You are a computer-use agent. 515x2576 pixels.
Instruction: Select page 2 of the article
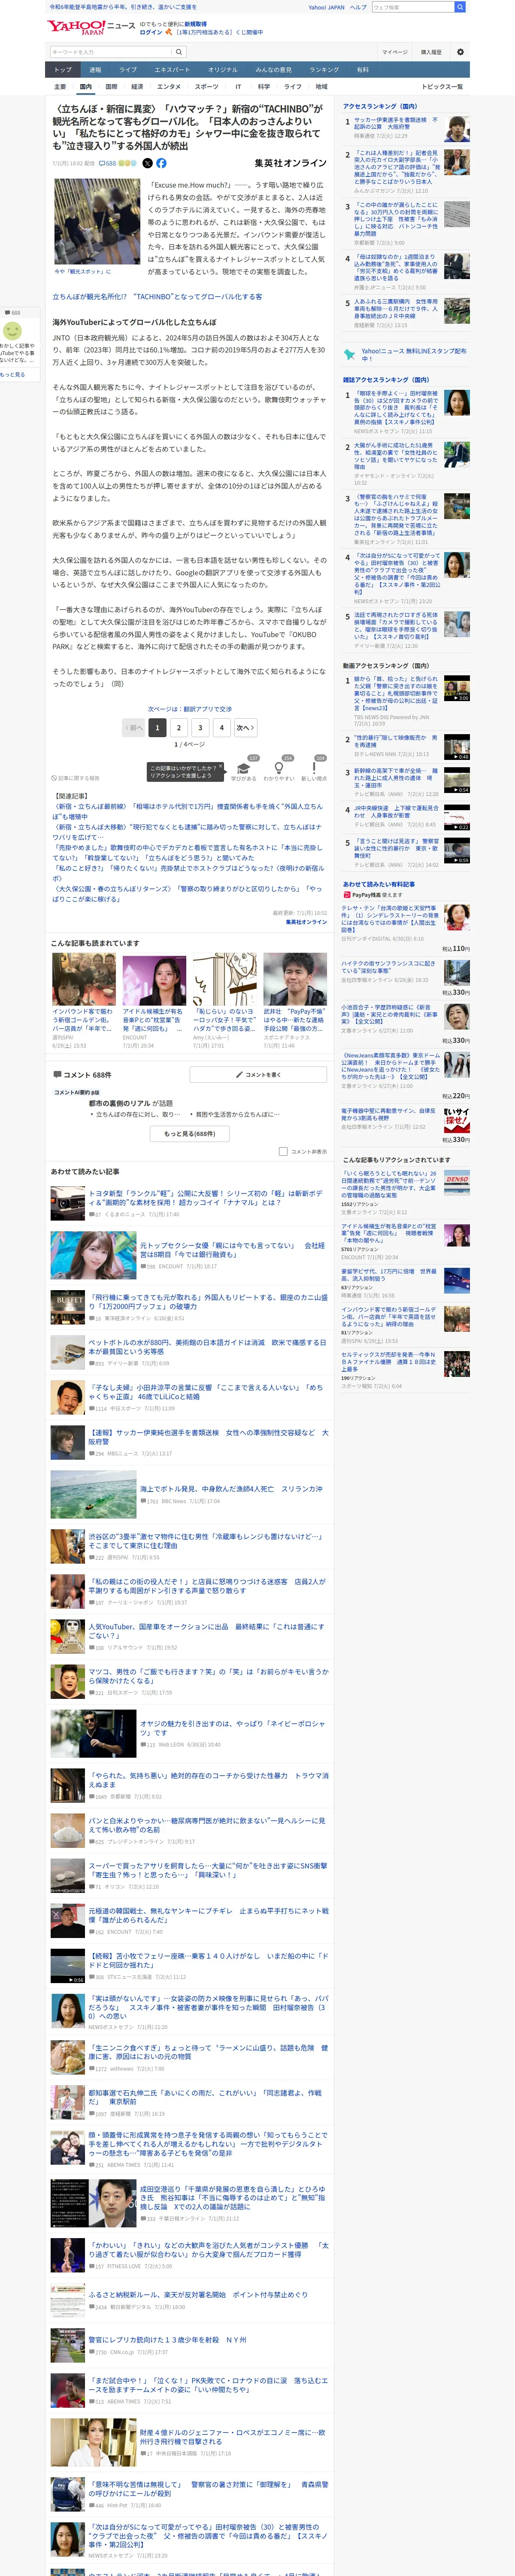coord(179,728)
